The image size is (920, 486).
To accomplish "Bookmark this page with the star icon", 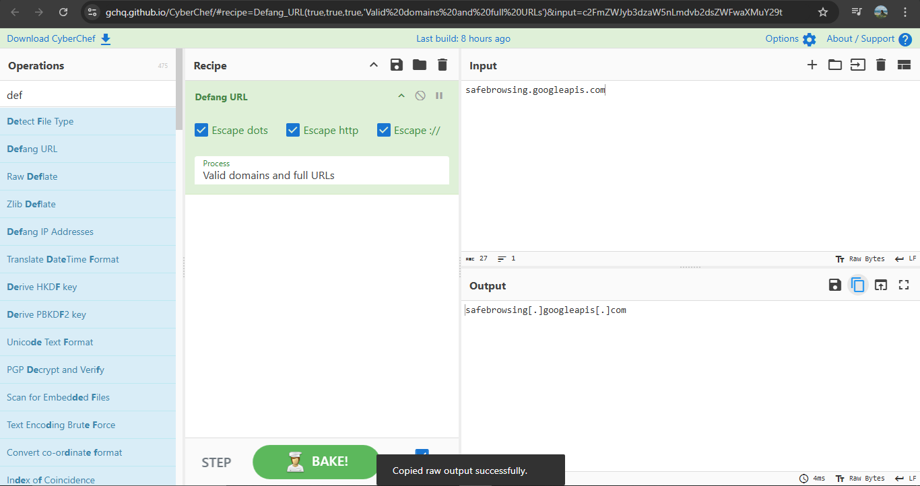I will pyautogui.click(x=822, y=12).
